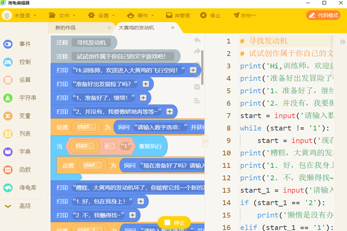Click code line 13 'start_1 = input'
Screen dimensions: 347x231
287,190
